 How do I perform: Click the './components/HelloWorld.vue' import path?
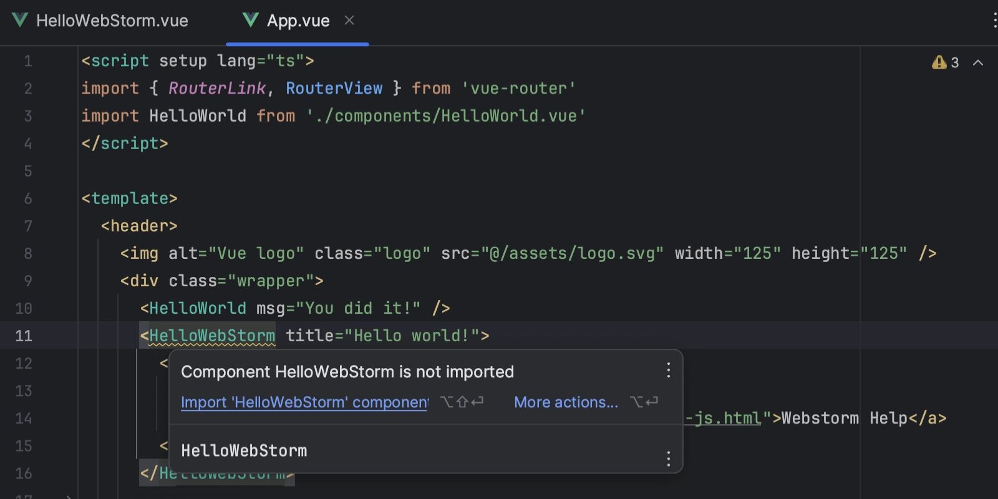(x=445, y=116)
